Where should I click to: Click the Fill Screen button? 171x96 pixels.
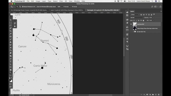75,7
